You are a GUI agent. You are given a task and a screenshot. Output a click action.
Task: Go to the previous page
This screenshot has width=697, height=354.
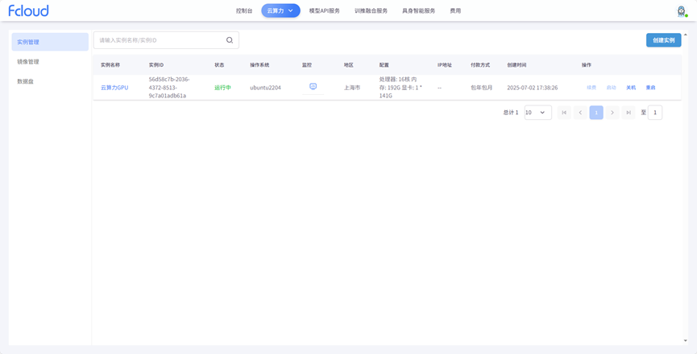[x=580, y=113]
